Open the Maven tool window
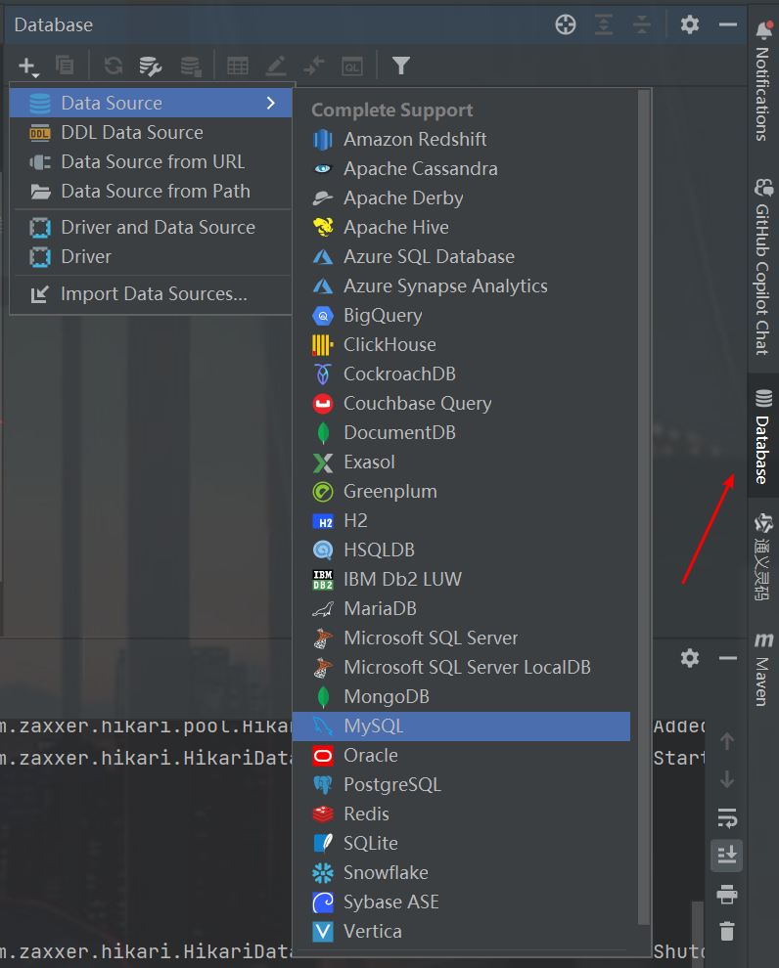This screenshot has height=968, width=779. coord(763,669)
